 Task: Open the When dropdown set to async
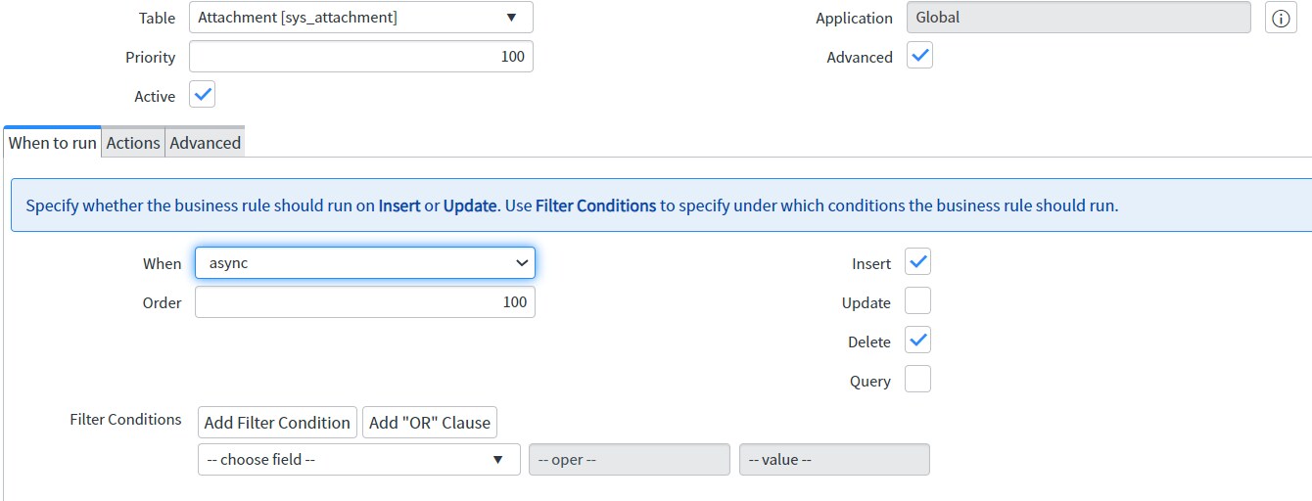click(365, 262)
